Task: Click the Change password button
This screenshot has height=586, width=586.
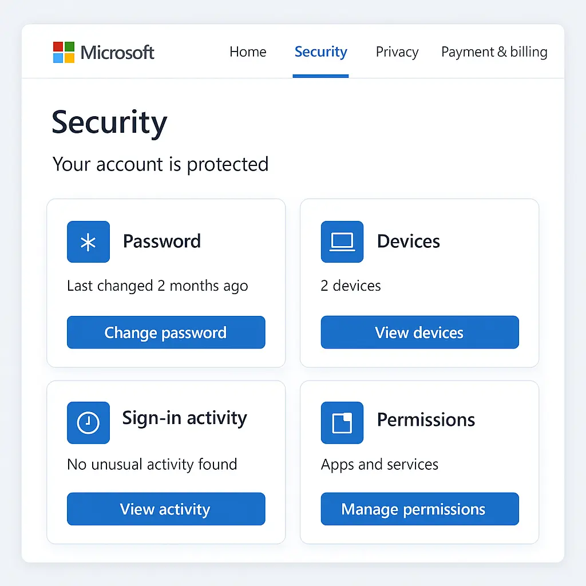Action: [x=166, y=332]
